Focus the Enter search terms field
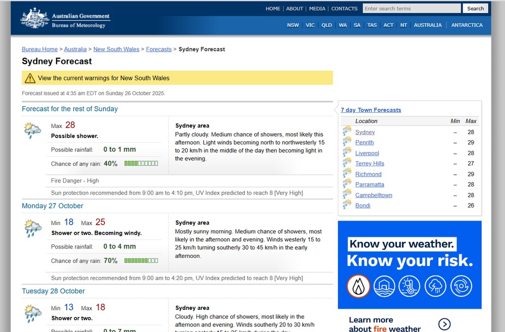Screen dimensions: 505x332 coord(411,9)
